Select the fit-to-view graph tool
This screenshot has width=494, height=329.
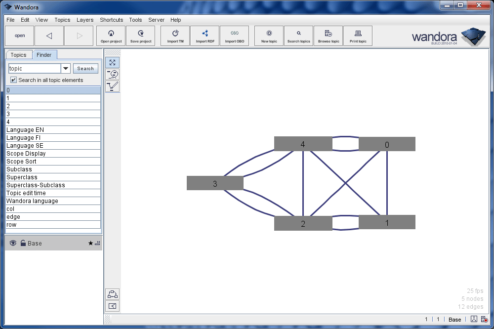112,62
